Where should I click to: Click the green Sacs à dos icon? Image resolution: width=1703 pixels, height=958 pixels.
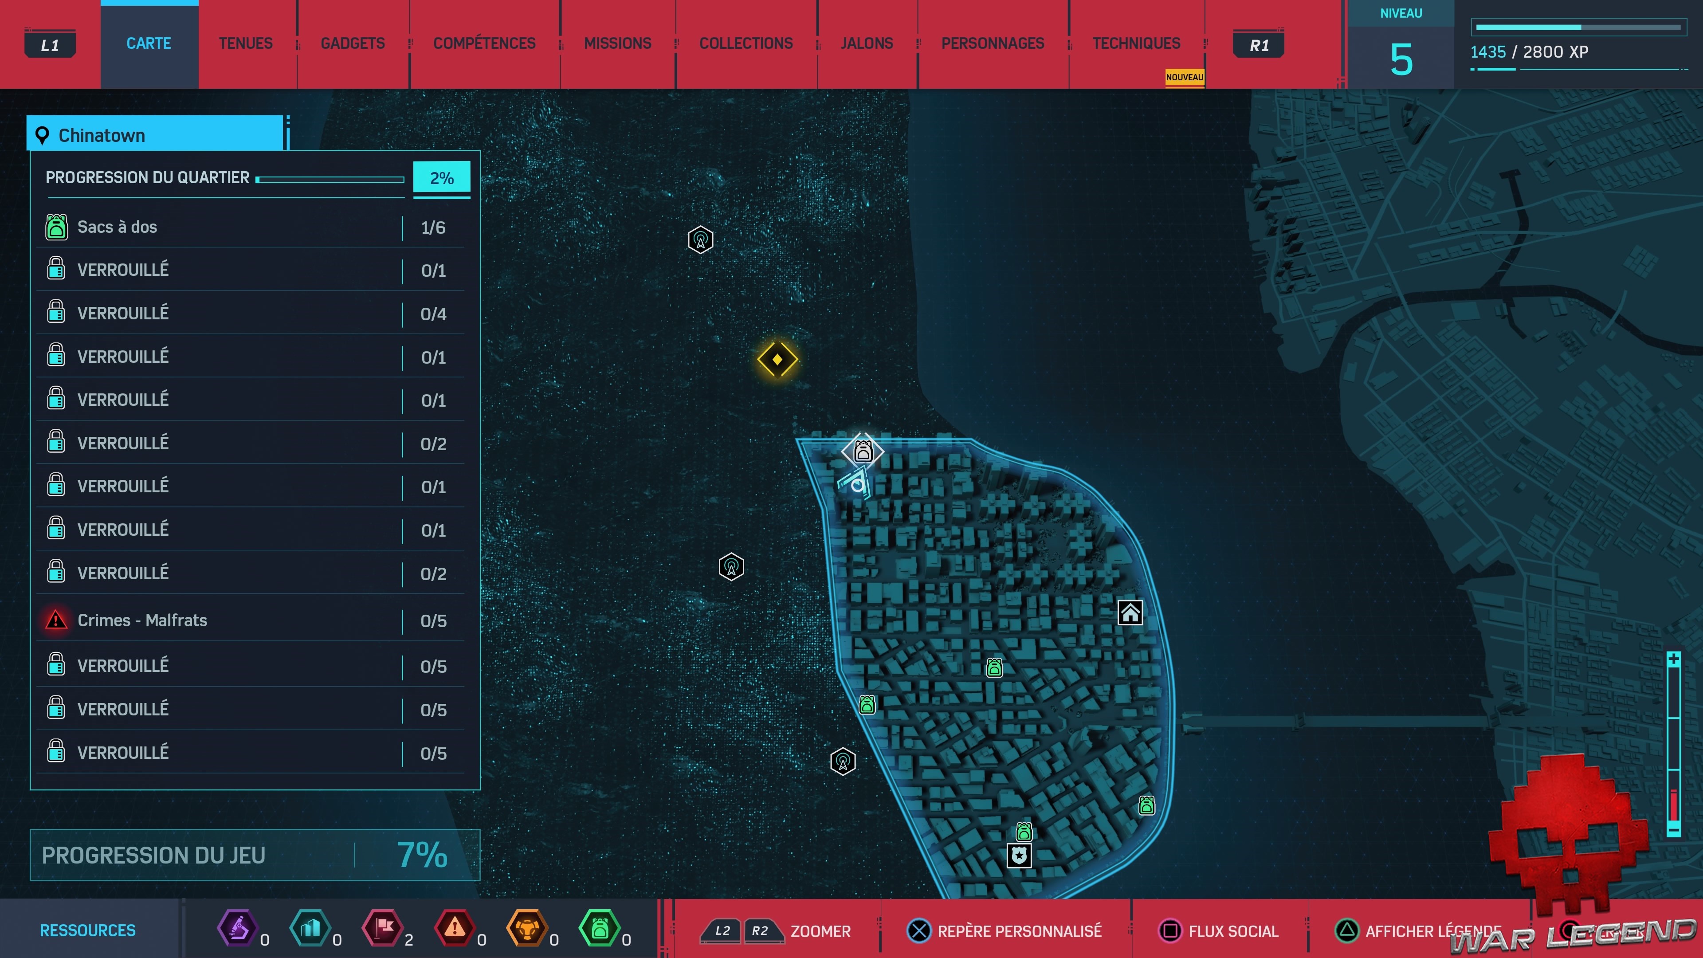(x=56, y=227)
